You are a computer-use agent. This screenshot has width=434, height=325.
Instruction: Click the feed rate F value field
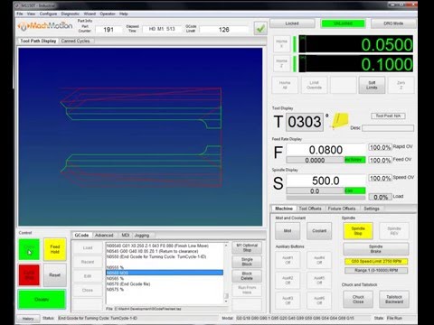325,150
